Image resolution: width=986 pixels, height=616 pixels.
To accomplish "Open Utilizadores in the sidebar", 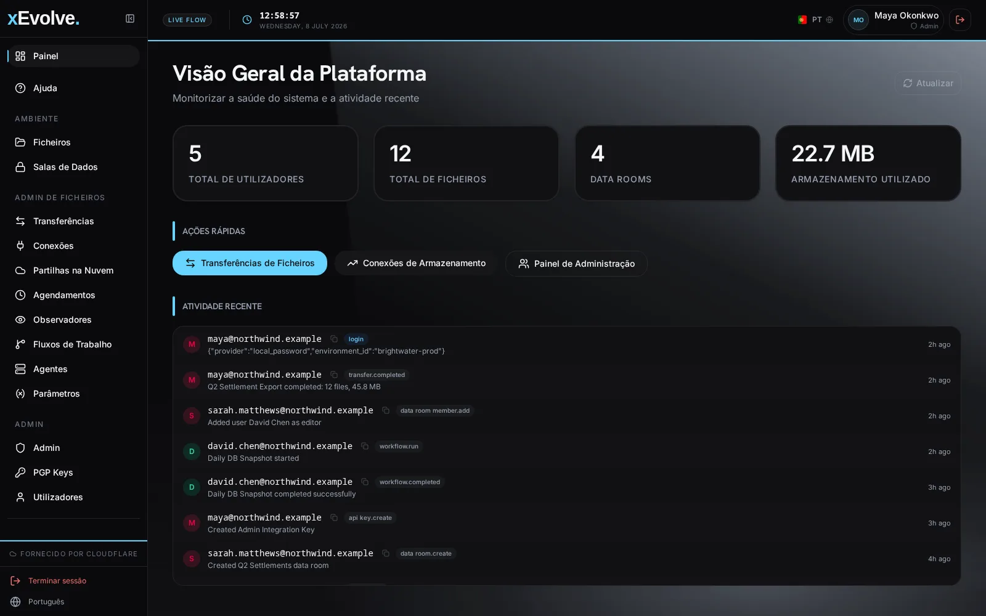I will (x=74, y=497).
